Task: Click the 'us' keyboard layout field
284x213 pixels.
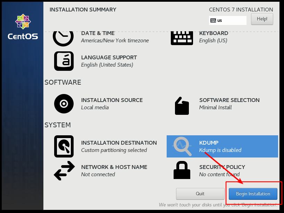Action: pyautogui.click(x=228, y=20)
